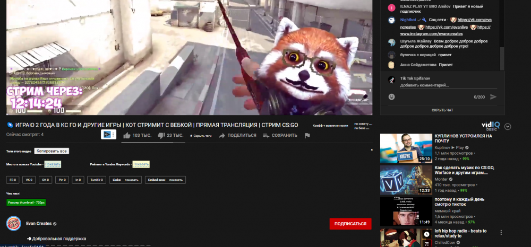Screen dimensions: 531x247
Task: Report the video with the flag icon
Action: (307, 136)
